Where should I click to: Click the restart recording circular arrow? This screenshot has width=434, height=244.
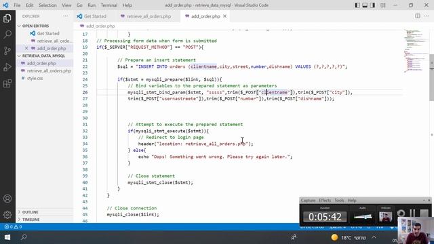tap(401, 213)
